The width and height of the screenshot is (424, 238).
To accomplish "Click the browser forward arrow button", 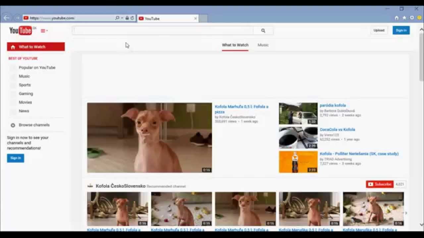I will tap(17, 18).
